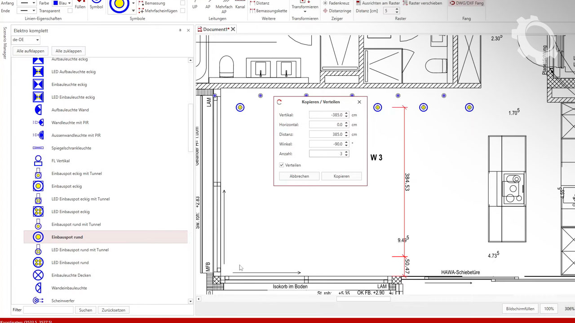Select the Einbauleuchte Decken symbol icon
The image size is (575, 323).
tap(38, 275)
